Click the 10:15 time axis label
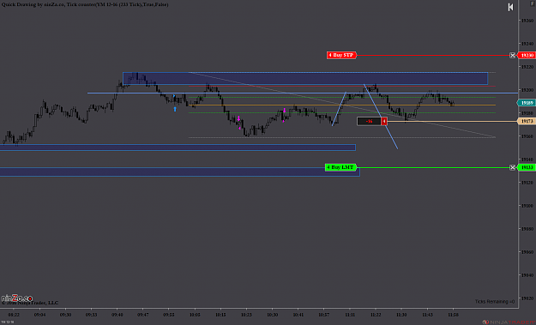The width and height of the screenshot is (536, 325). [220, 315]
